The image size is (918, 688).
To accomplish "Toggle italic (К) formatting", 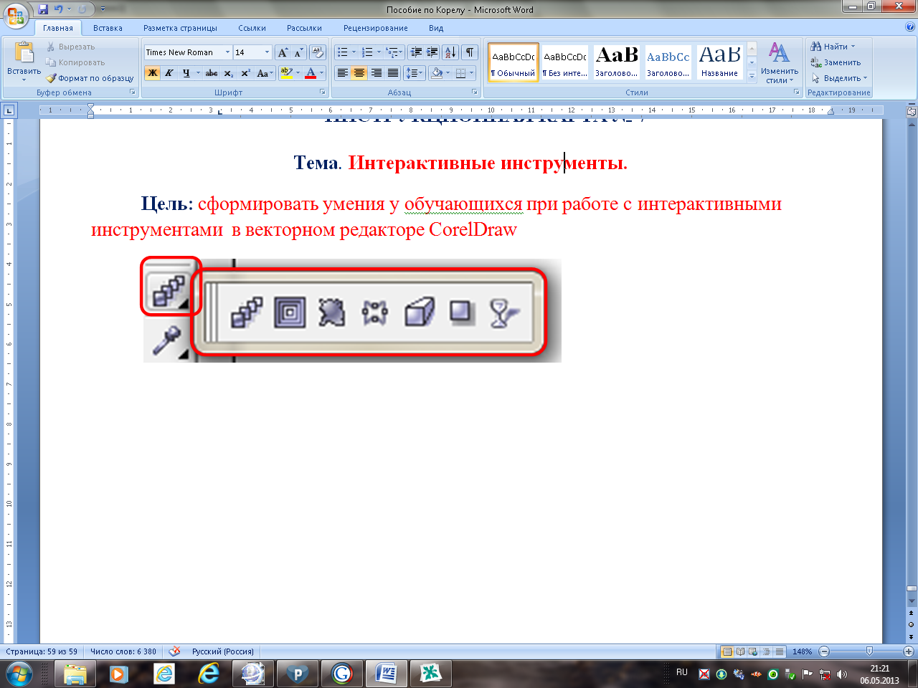I will click(169, 73).
